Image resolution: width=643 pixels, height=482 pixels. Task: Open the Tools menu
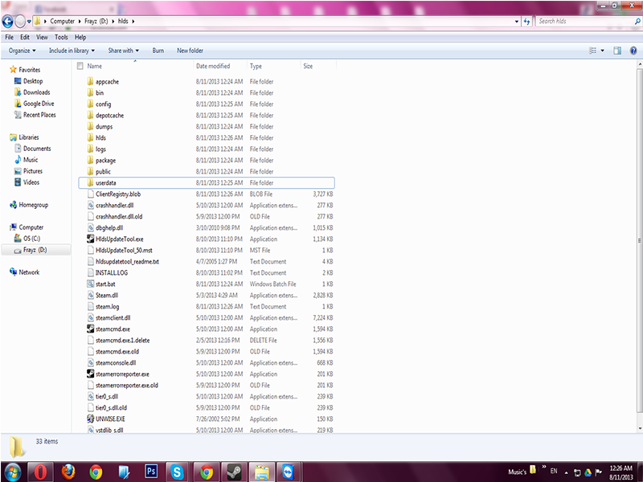[61, 37]
